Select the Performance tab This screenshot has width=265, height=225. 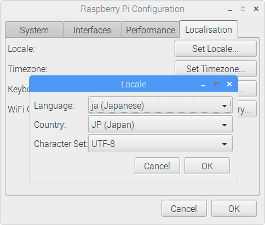point(151,30)
